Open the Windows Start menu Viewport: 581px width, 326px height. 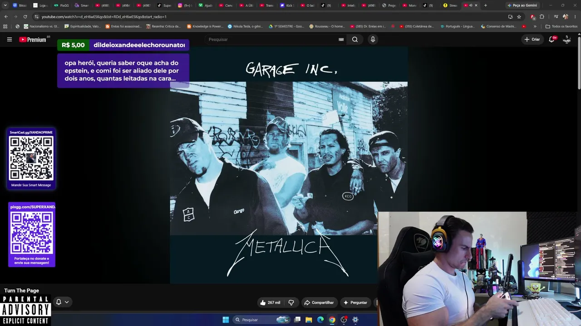pos(226,320)
